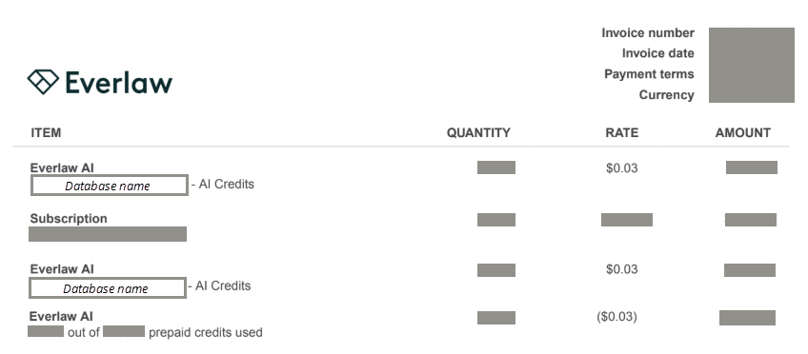Select the Subscription item heading

click(69, 219)
